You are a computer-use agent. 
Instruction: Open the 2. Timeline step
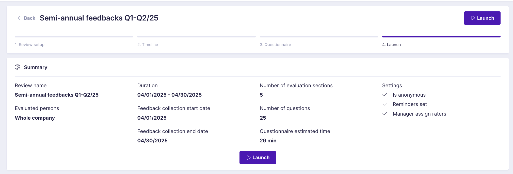[x=148, y=45]
